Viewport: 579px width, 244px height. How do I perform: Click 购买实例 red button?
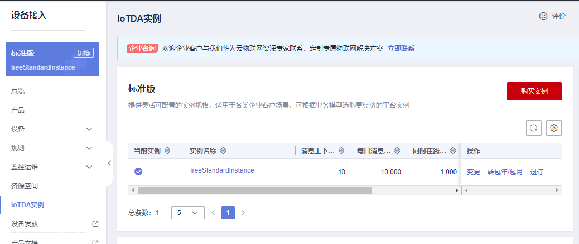tap(534, 91)
